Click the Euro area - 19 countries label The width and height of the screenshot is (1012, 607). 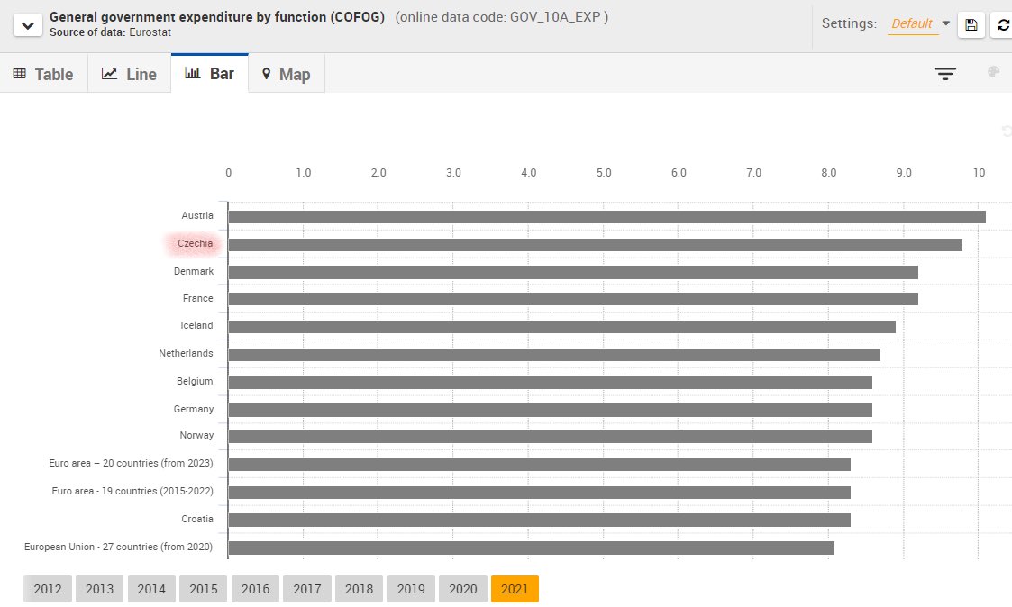coord(132,491)
